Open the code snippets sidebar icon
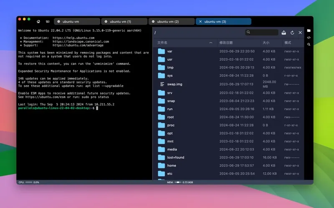This screenshot has width=334, height=208. point(309,37)
